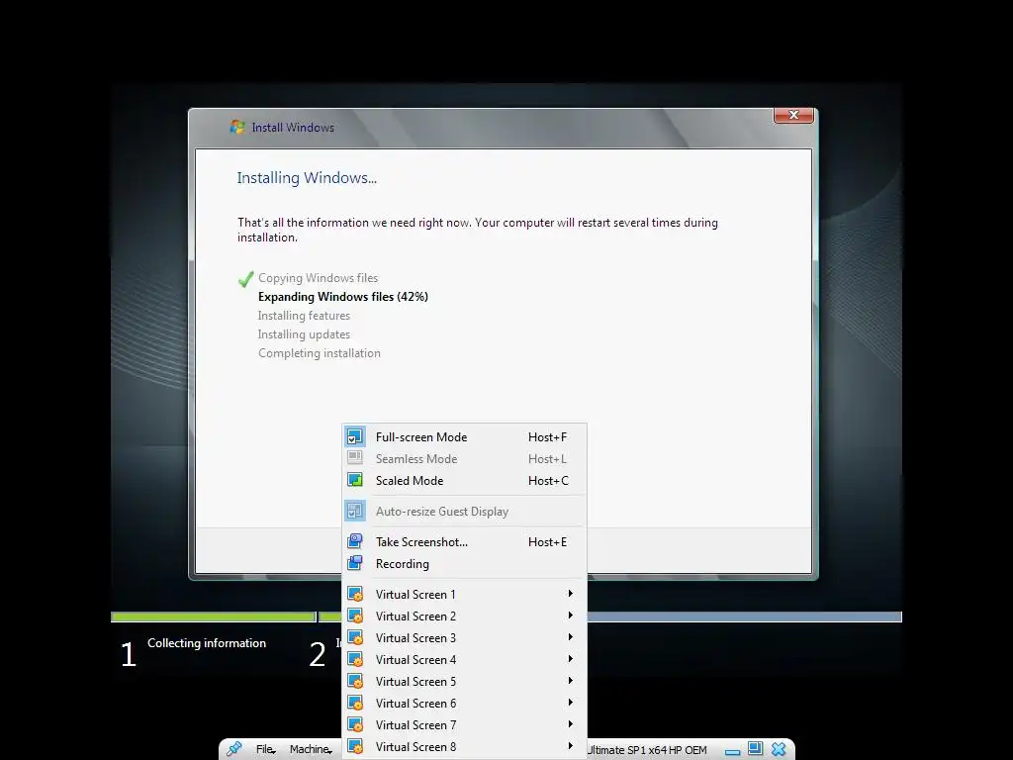This screenshot has height=760, width=1013.
Task: Click the Virtual Screen 3 icon
Action: point(355,638)
